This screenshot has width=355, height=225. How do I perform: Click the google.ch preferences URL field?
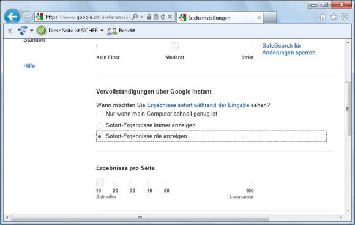88,17
